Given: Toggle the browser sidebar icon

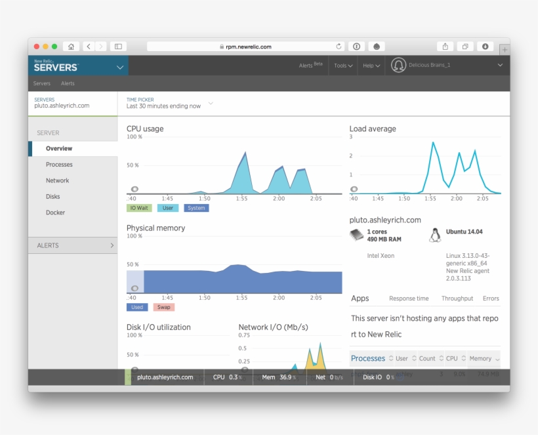Looking at the screenshot, I should pyautogui.click(x=117, y=46).
